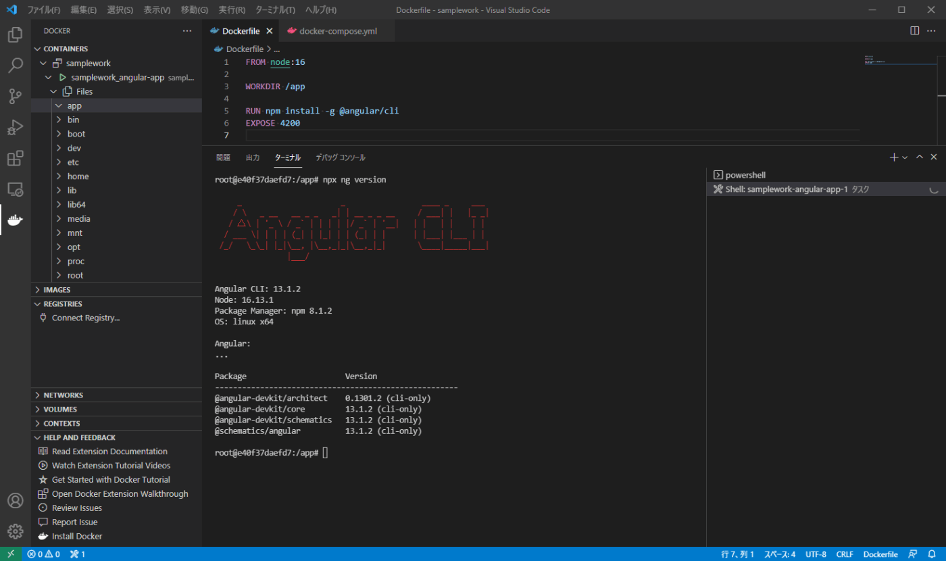Open editor More Actions menu
This screenshot has height=561, width=946.
click(932, 30)
